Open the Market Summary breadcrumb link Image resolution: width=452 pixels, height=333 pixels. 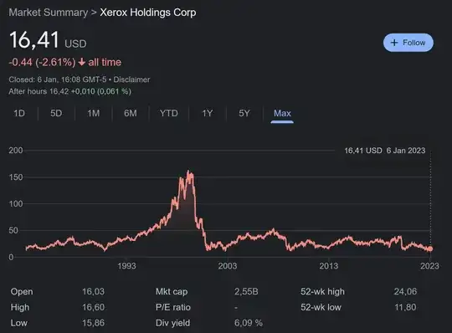click(x=49, y=13)
